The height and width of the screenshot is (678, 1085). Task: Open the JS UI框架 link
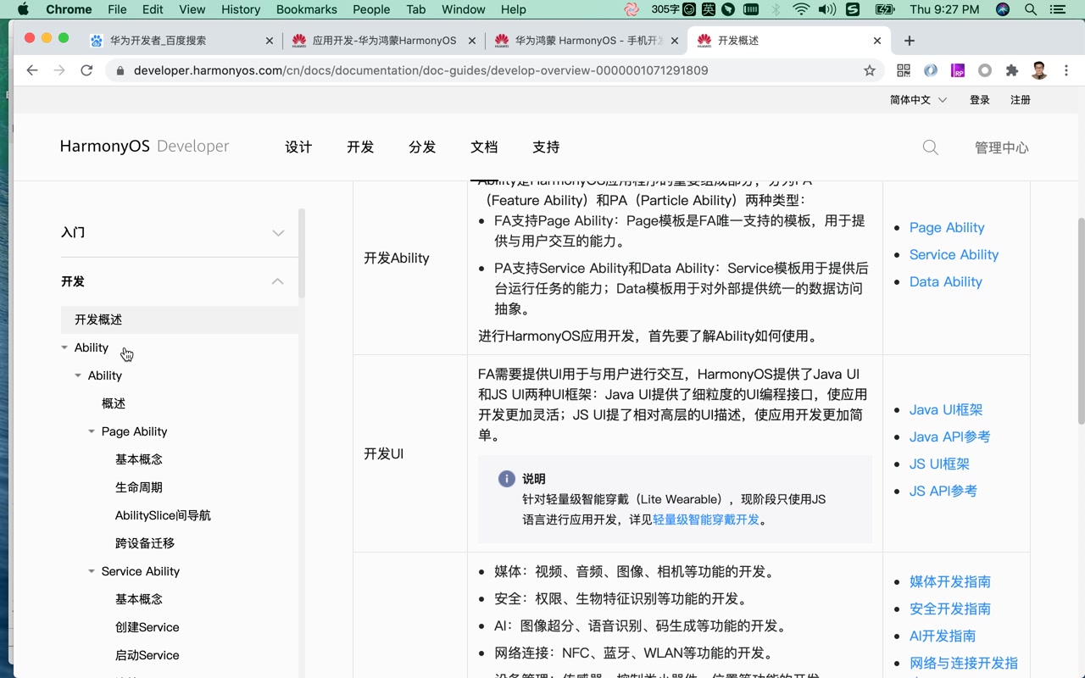pos(939,464)
